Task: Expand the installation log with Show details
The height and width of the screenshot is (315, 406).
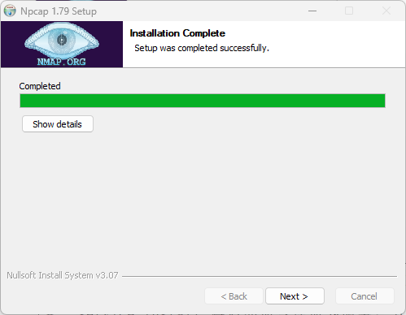Action: [58, 124]
